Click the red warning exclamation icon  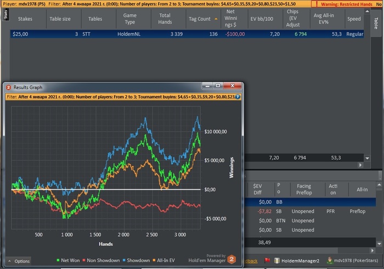click(317, 4)
